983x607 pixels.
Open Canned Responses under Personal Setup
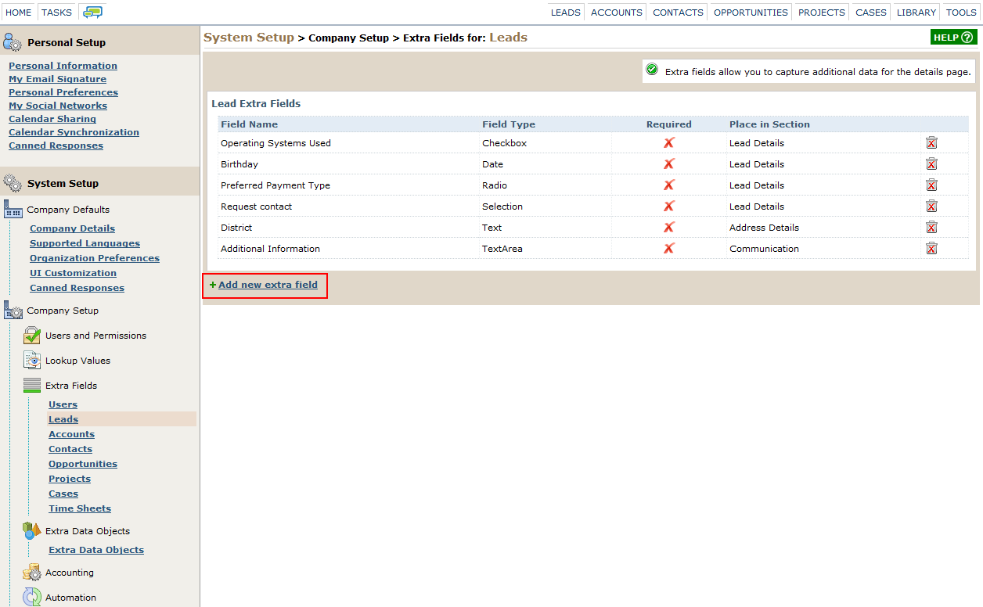click(x=56, y=145)
